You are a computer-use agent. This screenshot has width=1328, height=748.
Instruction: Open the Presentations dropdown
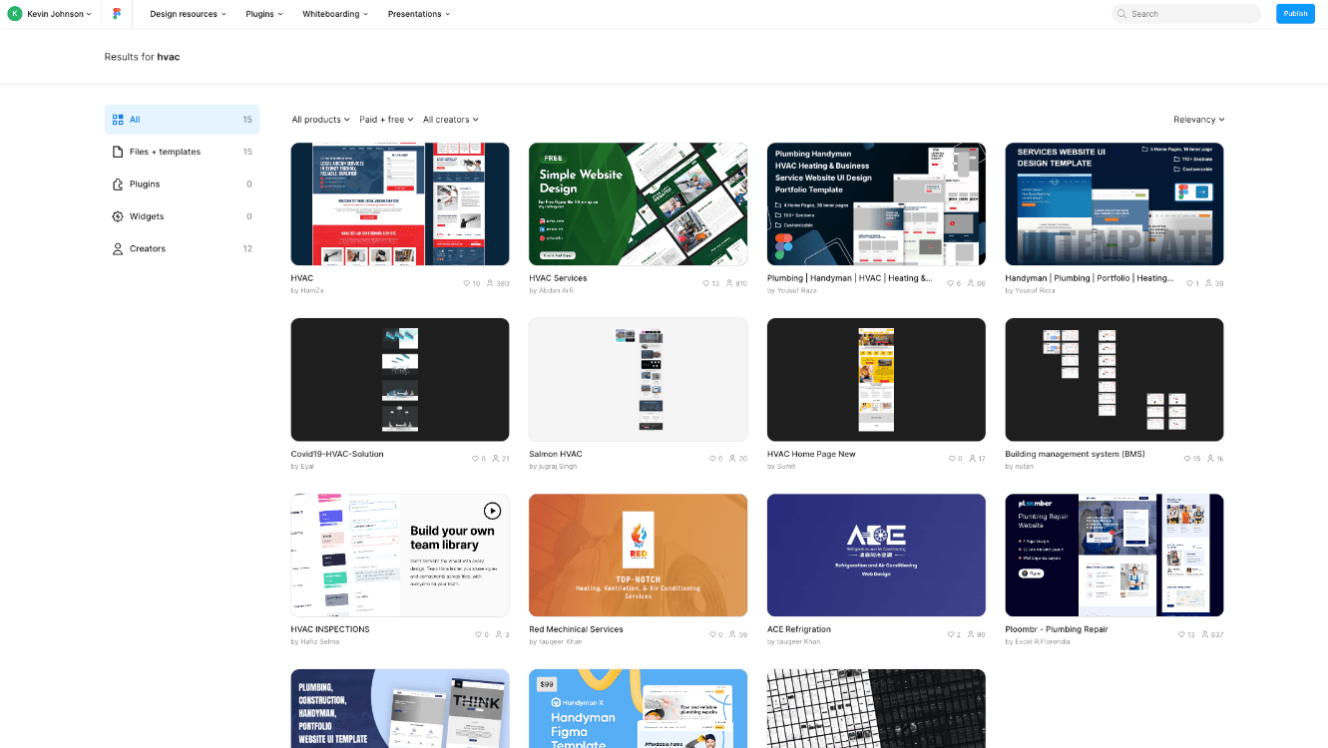click(x=419, y=14)
